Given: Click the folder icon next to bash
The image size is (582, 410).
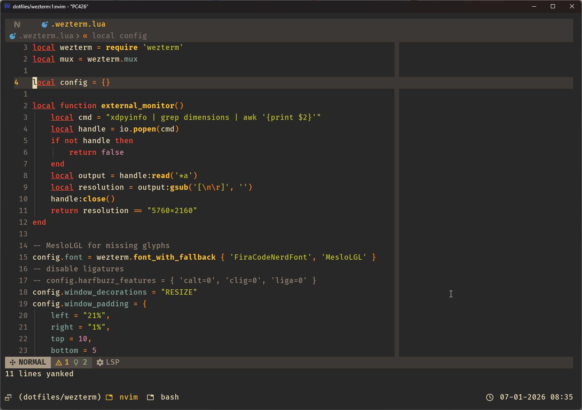Looking at the screenshot, I should tap(150, 397).
